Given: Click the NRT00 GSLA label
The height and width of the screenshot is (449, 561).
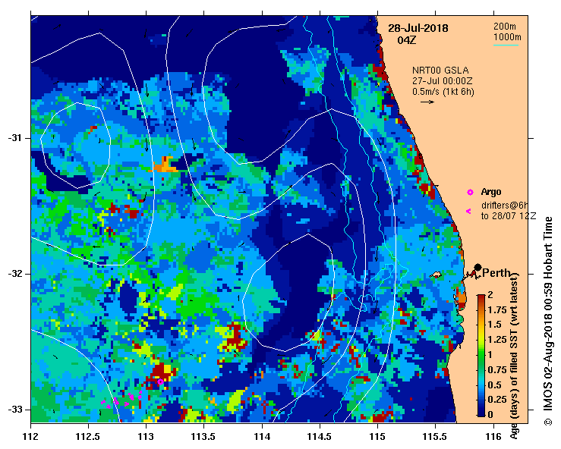Looking at the screenshot, I should (x=440, y=71).
